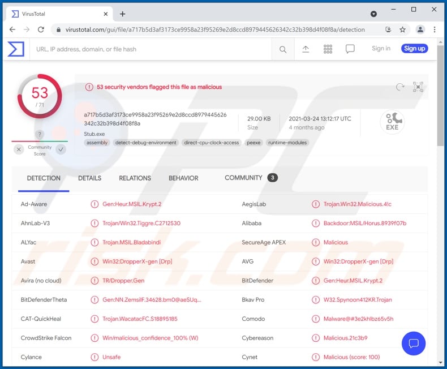This screenshot has height=369, width=447.
Task: Vote harmless with the checkmark icon
Action: pos(61,149)
